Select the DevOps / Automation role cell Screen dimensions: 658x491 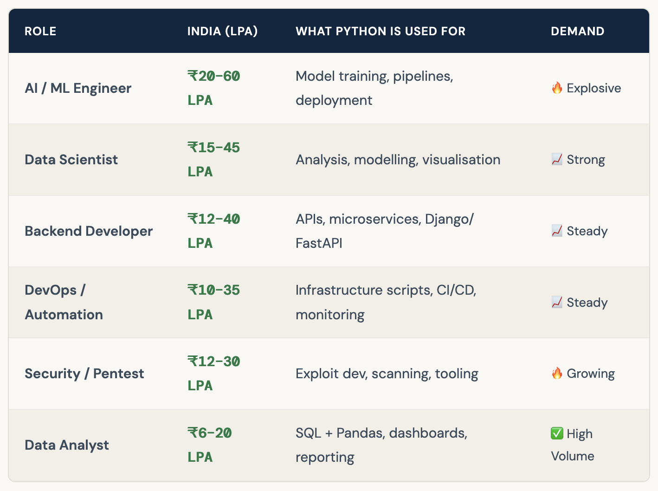pyautogui.click(x=64, y=302)
